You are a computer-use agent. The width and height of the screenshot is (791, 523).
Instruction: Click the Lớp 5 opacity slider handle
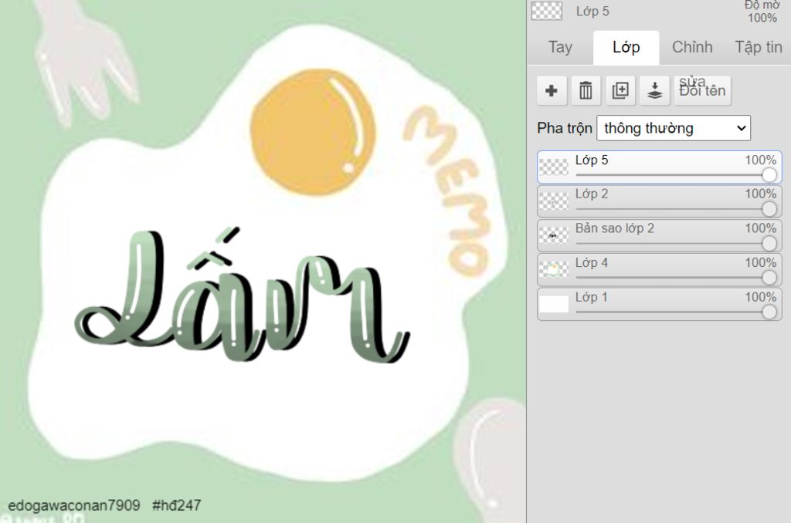tap(769, 175)
